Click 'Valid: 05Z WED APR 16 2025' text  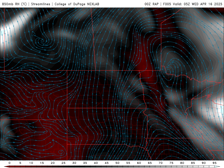click(198, 4)
